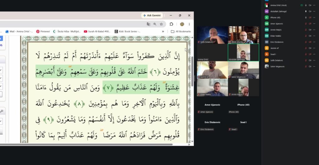Toggle Amina Drkić (Host) microphone icon
The image size is (319, 165).
coord(306,5)
